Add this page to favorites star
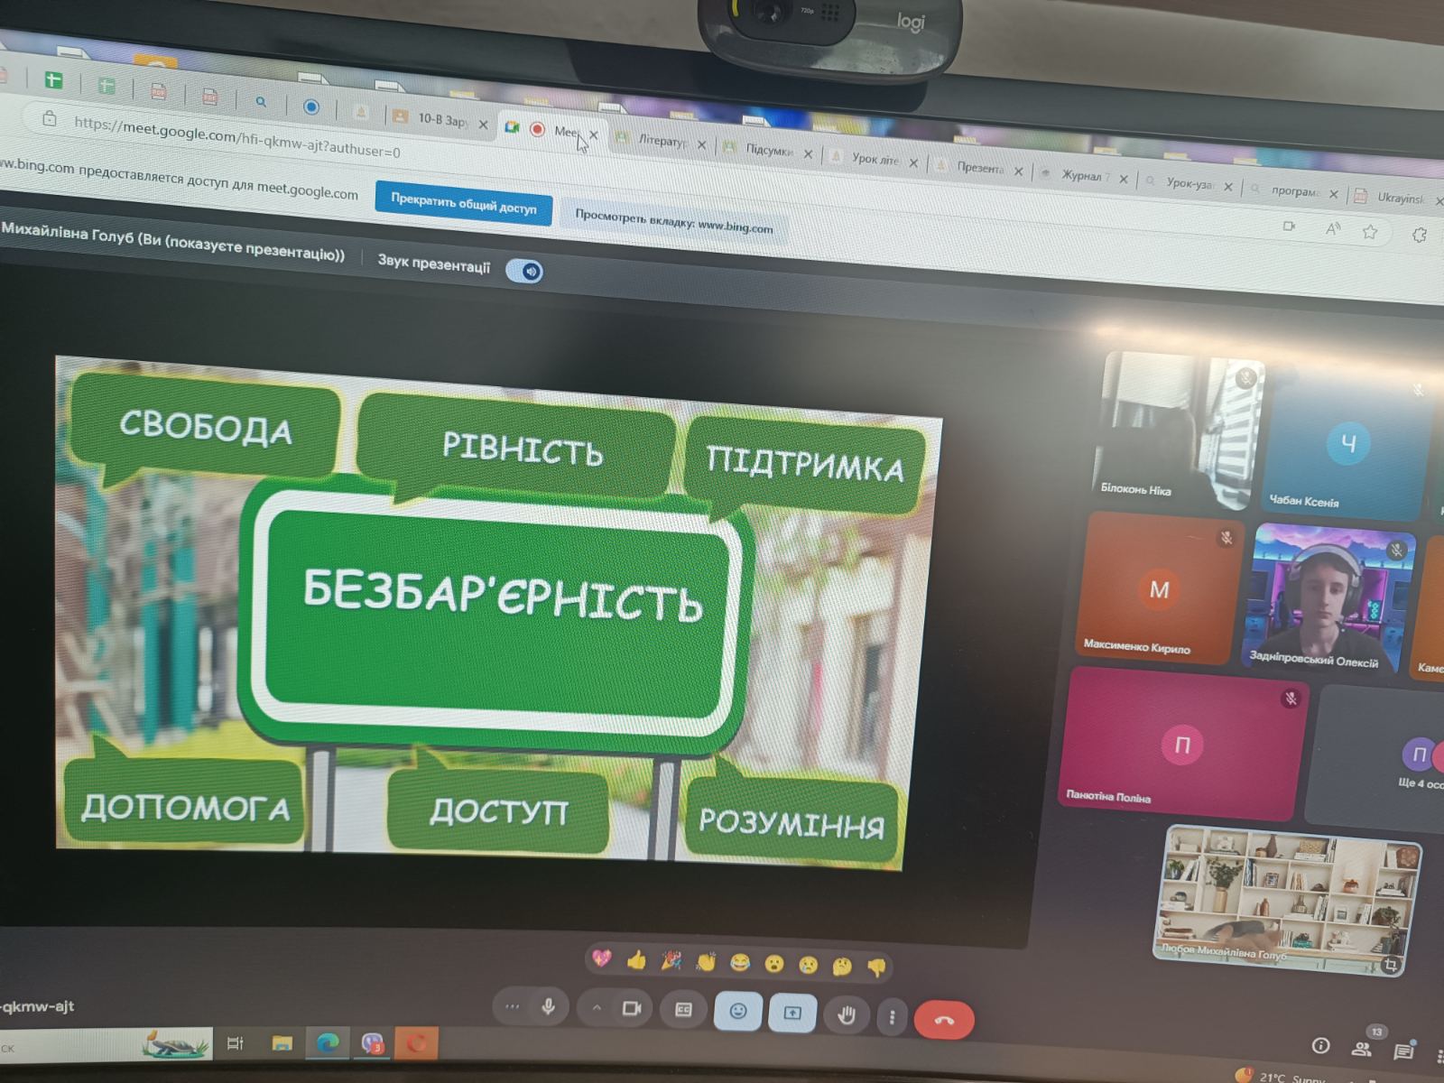 [x=1370, y=232]
